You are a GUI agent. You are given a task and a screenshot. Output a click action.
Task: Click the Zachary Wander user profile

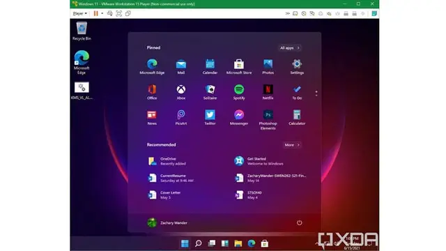coord(167,223)
